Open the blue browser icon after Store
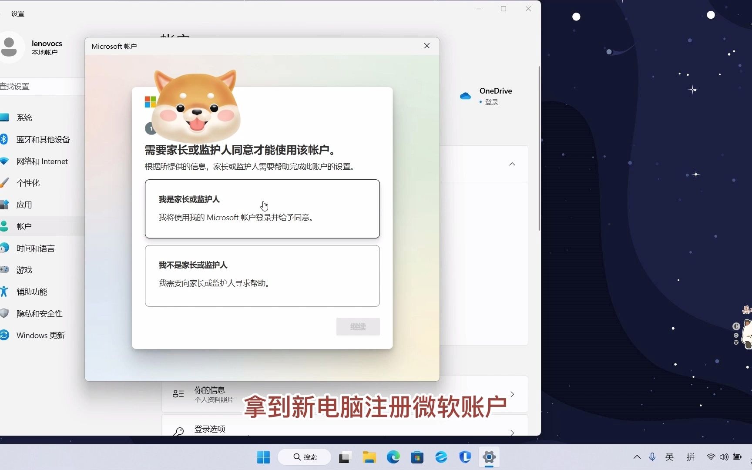The height and width of the screenshot is (470, 752). (441, 457)
